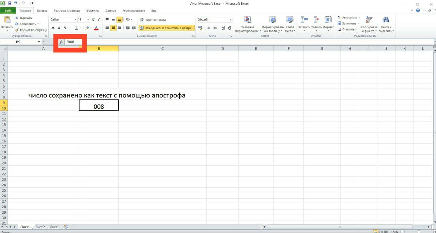This screenshot has height=233, width=436.
Task: Click the formula bar showing '008
Action: [x=238, y=42]
